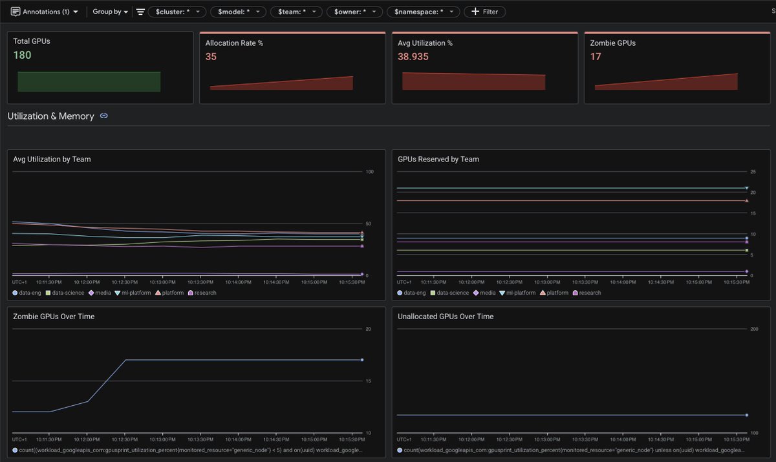Toggle ml-platform in GPUs Reserved by Team legend
This screenshot has height=462, width=776.
coord(518,293)
